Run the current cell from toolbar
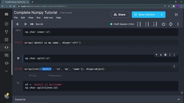Image resolution: width=184 pixels, height=103 pixels. click(x=26, y=24)
